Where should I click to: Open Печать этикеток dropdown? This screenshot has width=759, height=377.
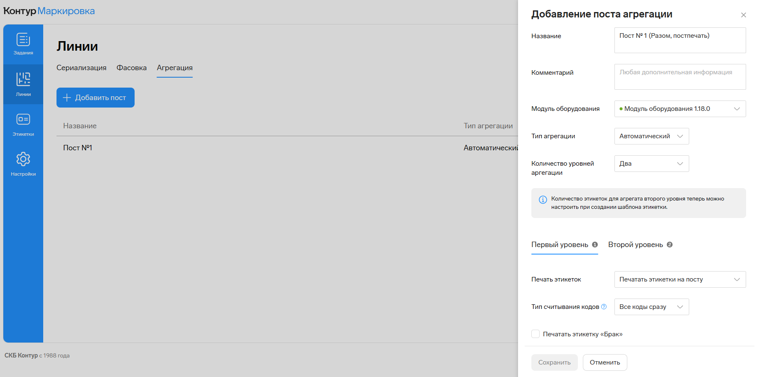680,279
